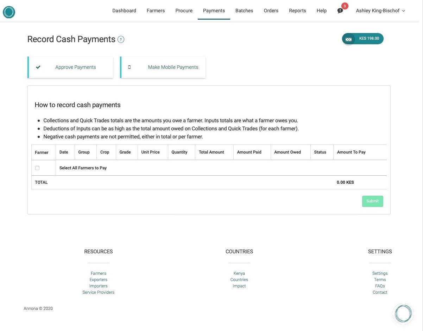Image resolution: width=423 pixels, height=331 pixels.
Task: Open the Make Mobile Payments card
Action: pos(173,67)
